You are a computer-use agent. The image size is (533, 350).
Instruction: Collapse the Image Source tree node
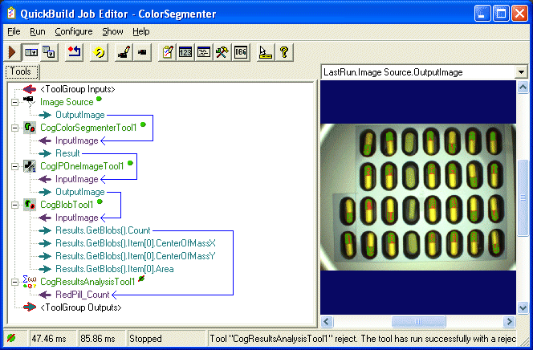point(14,102)
